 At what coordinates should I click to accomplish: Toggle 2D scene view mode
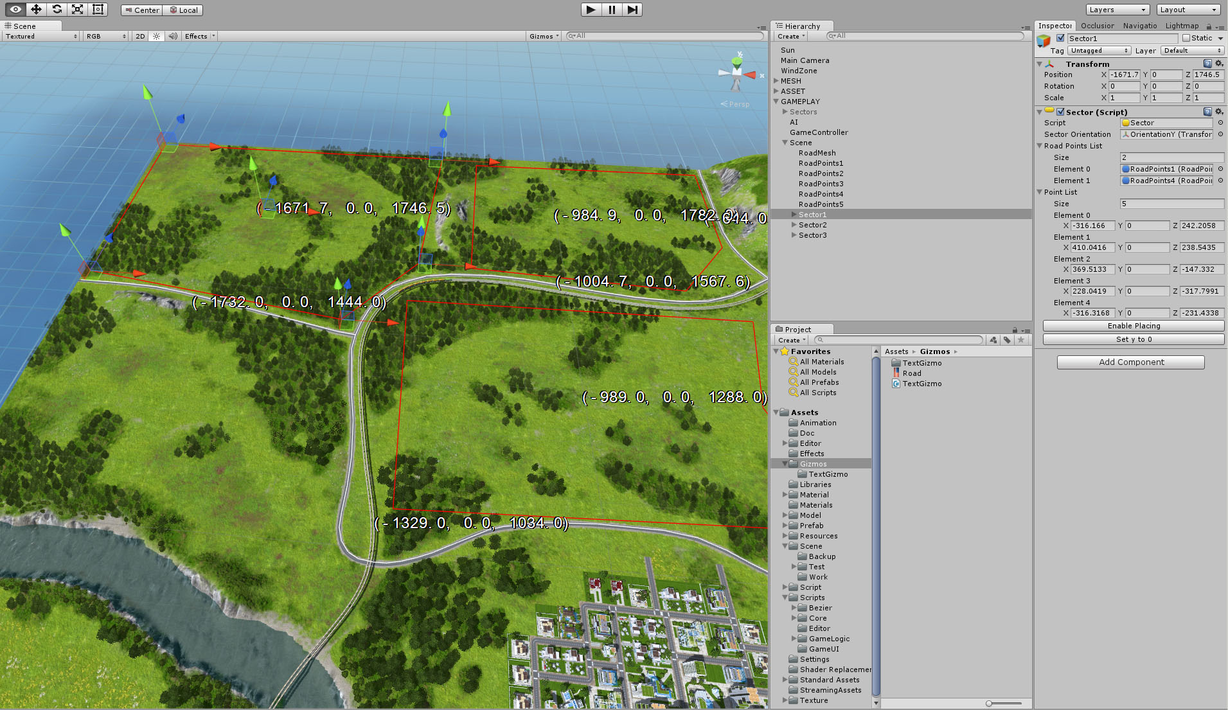[x=140, y=36]
